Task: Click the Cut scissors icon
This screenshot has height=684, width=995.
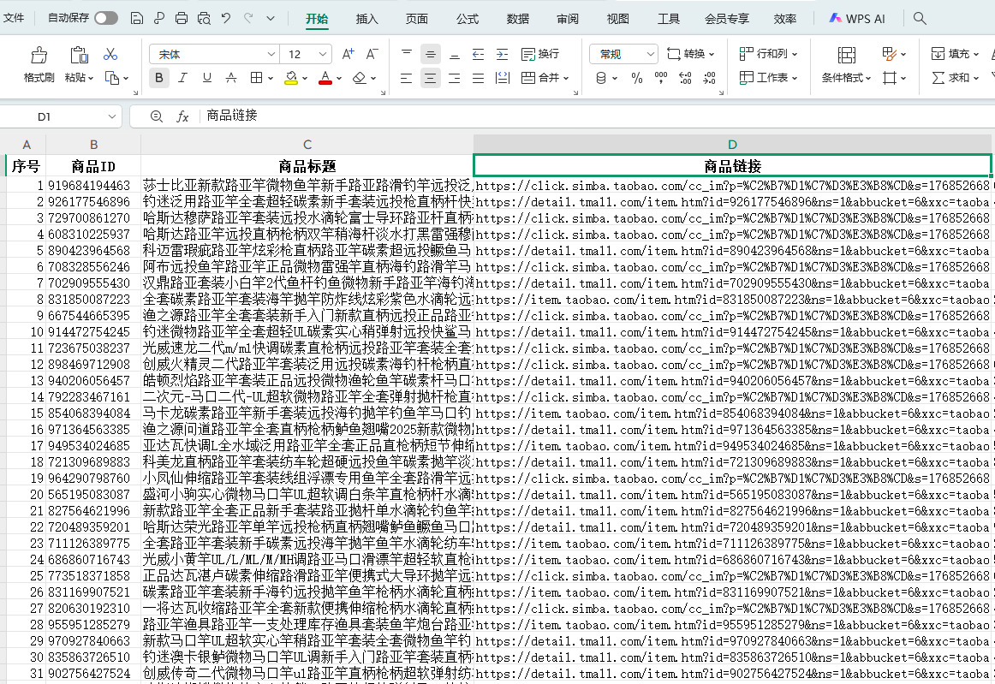Action: pos(110,54)
